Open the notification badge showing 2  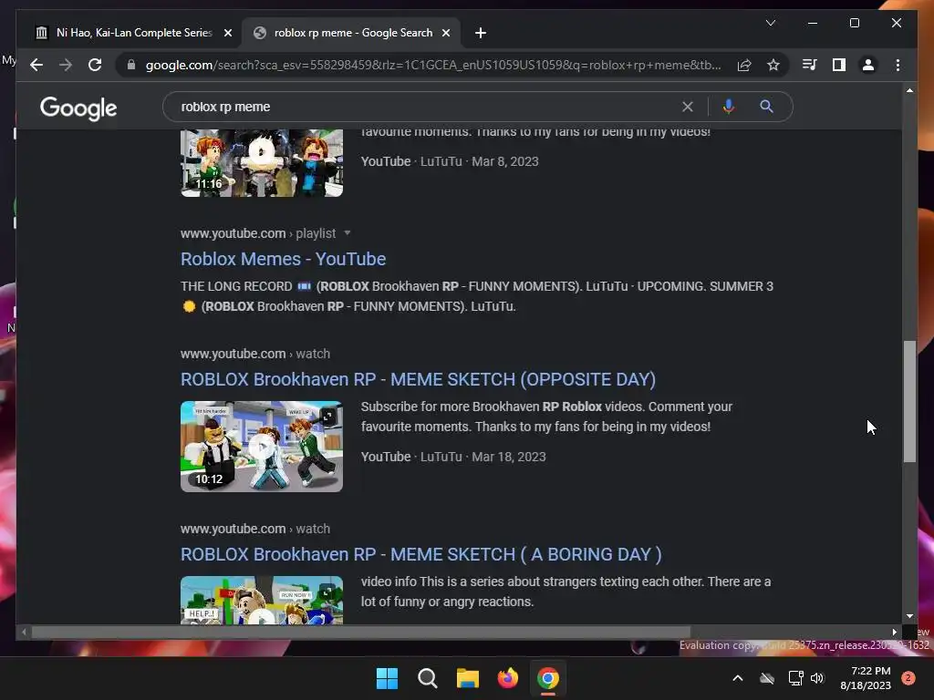pyautogui.click(x=908, y=678)
